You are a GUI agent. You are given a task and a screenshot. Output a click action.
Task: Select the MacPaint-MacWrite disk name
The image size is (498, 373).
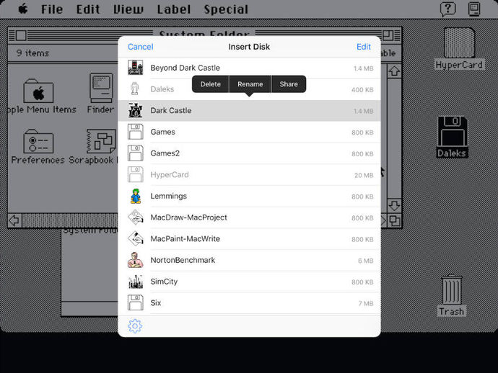185,238
